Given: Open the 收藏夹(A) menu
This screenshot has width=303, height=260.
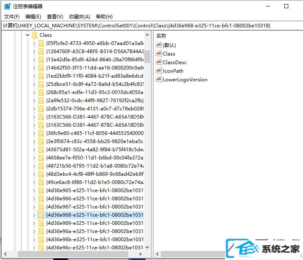Looking at the screenshot, I should click(79, 17).
